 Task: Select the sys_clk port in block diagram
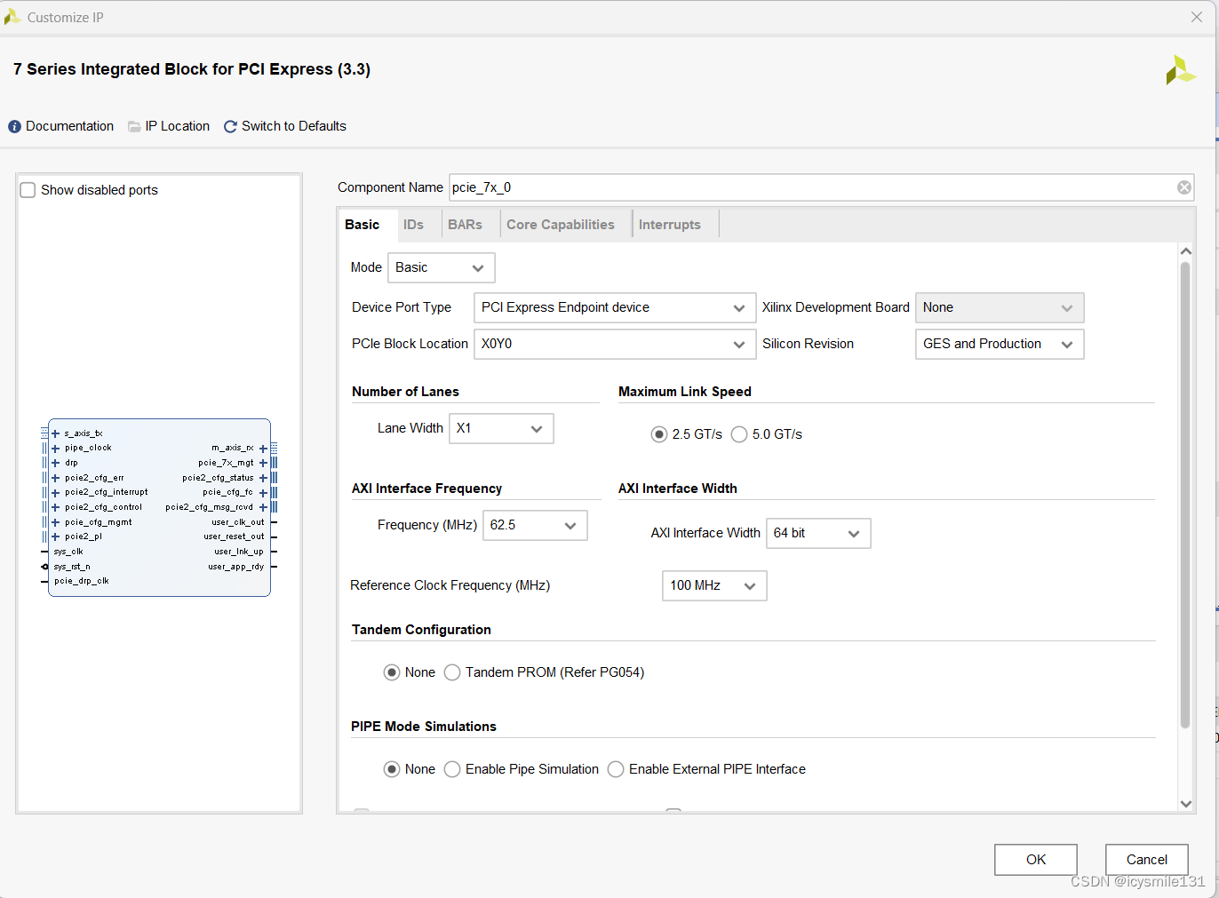coord(68,552)
